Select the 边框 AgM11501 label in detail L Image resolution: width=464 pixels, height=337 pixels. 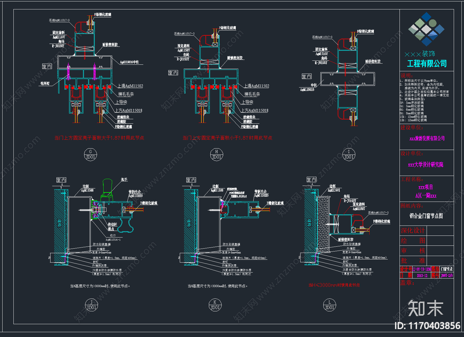coord(334,188)
